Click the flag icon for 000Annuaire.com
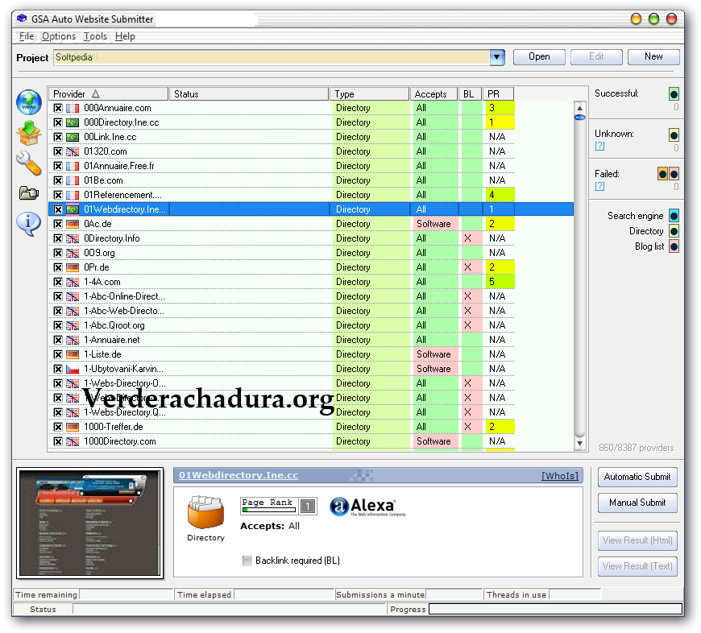Image resolution: width=701 pixels, height=633 pixels. click(73, 108)
